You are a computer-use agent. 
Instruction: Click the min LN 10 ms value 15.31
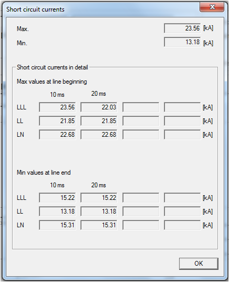pyautogui.click(x=57, y=225)
